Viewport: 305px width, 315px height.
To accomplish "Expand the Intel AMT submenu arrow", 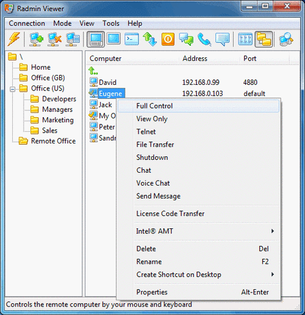I will 273,231.
